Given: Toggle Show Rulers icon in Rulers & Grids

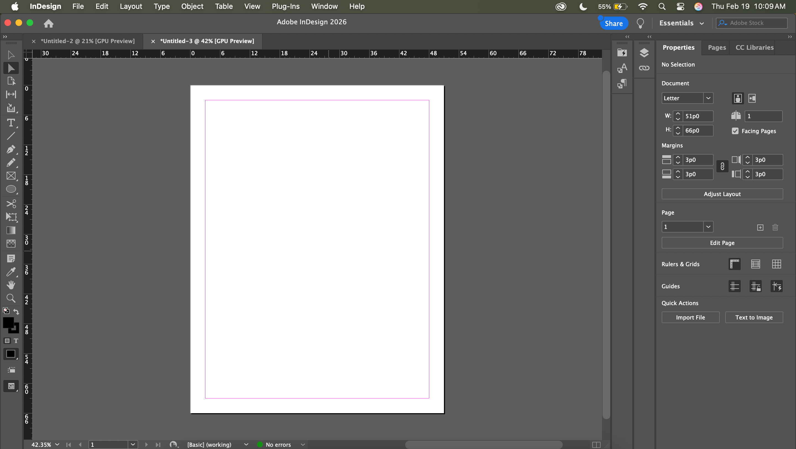Looking at the screenshot, I should click(735, 264).
